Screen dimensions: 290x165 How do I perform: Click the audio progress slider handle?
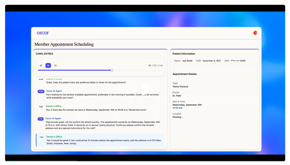[112, 70]
